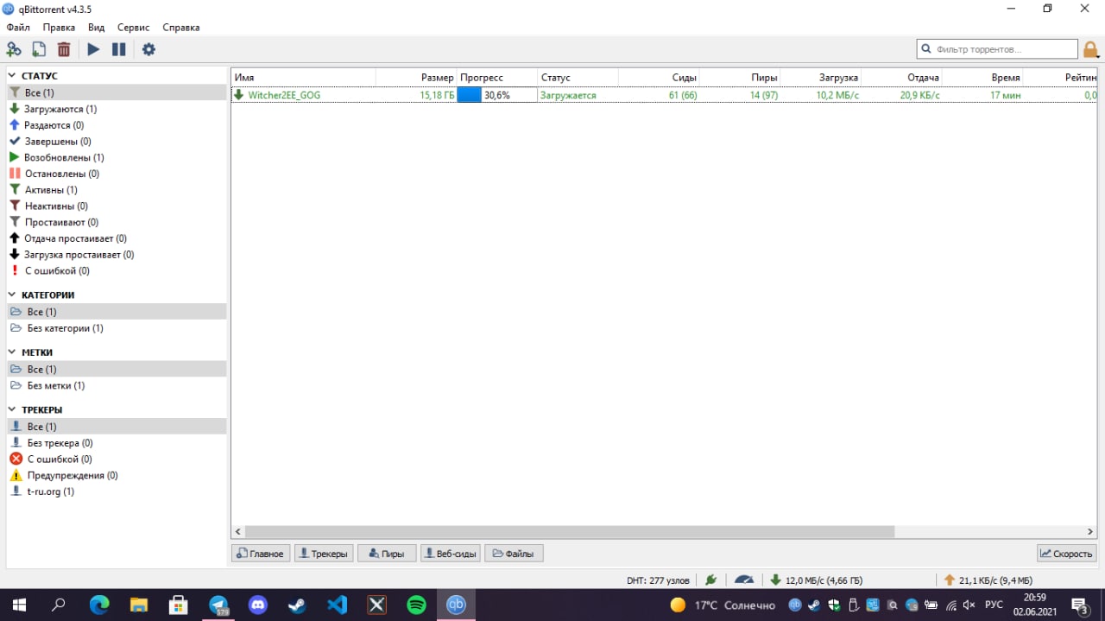Sort by the Время column header
This screenshot has width=1105, height=621.
[x=983, y=78]
